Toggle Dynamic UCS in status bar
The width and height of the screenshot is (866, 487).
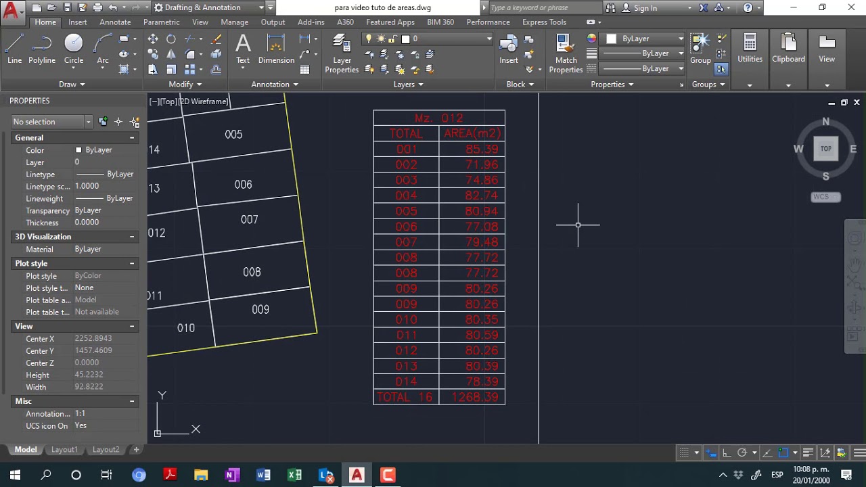(x=825, y=453)
